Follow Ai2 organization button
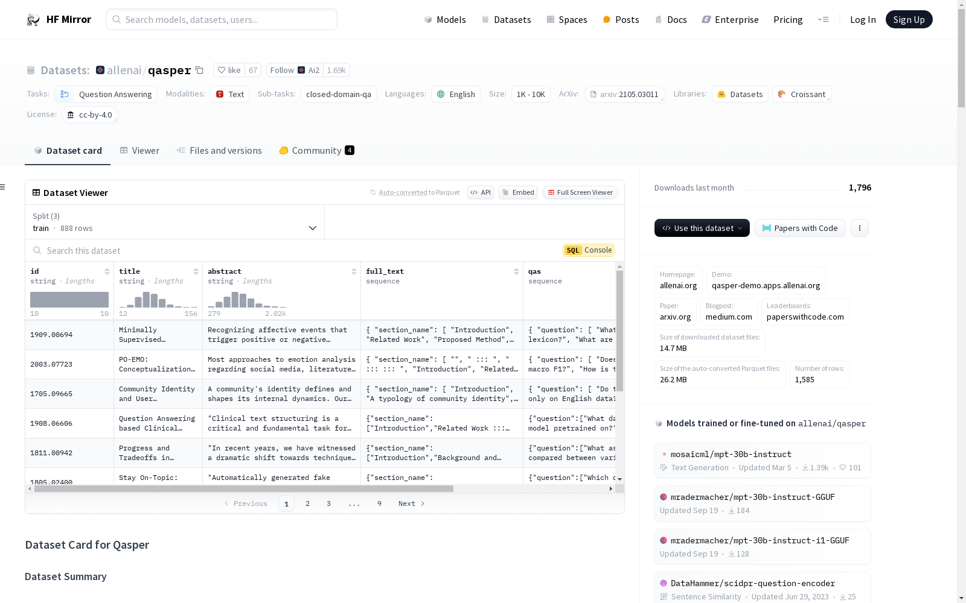Screen dimensions: 966x603 pos(295,70)
